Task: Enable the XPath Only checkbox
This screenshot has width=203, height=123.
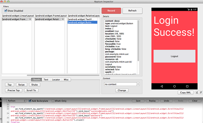Action: (53, 101)
